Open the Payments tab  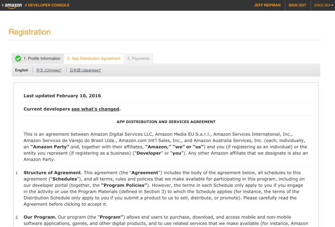click(138, 58)
